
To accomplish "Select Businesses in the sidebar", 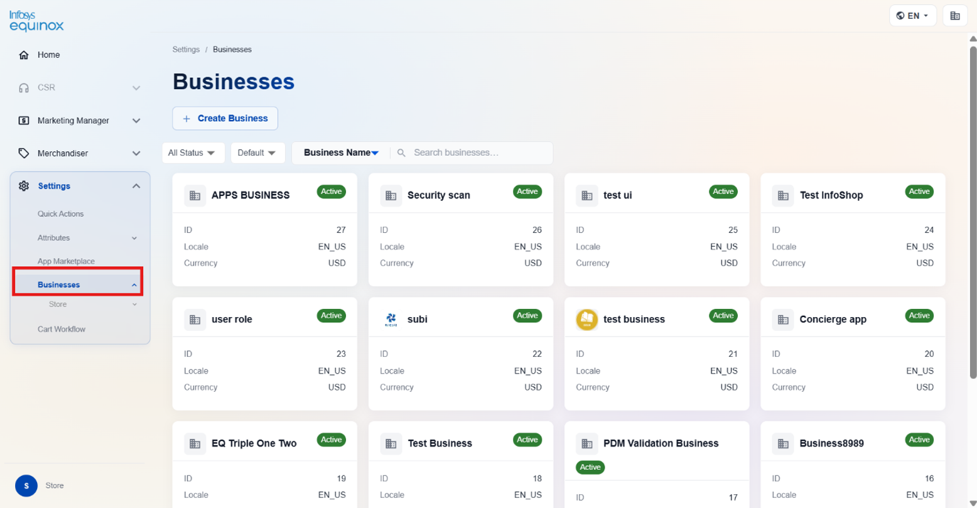I will click(58, 285).
